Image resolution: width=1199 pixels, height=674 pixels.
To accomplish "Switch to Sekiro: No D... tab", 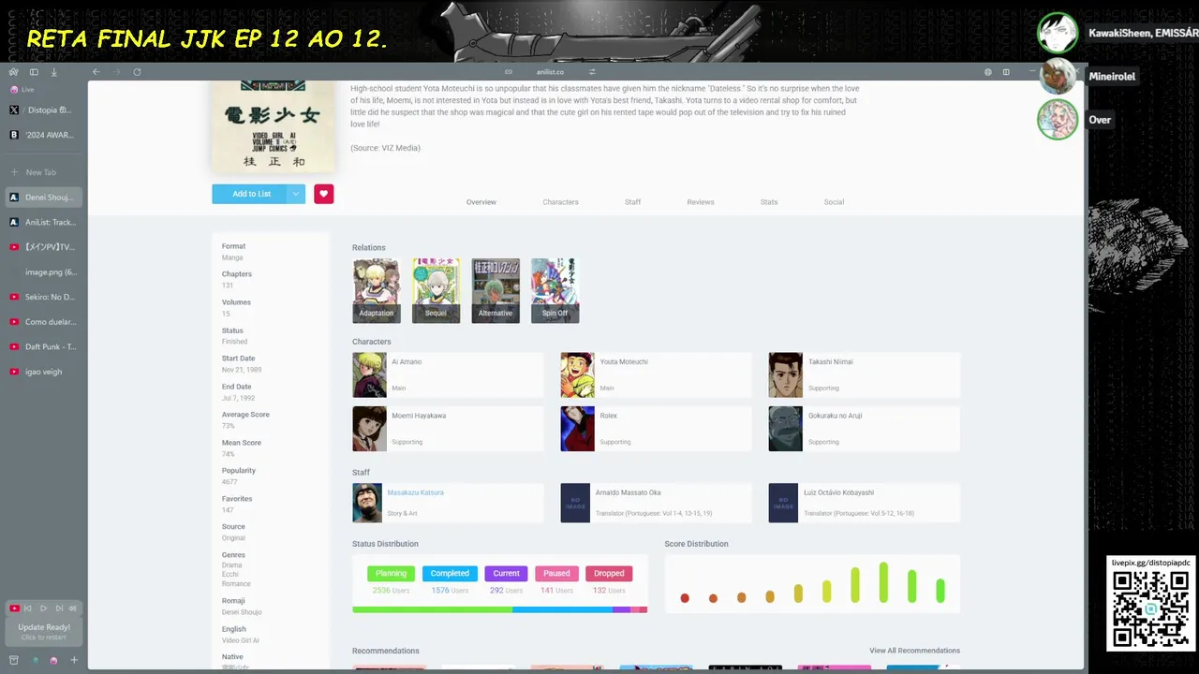I will (x=42, y=297).
